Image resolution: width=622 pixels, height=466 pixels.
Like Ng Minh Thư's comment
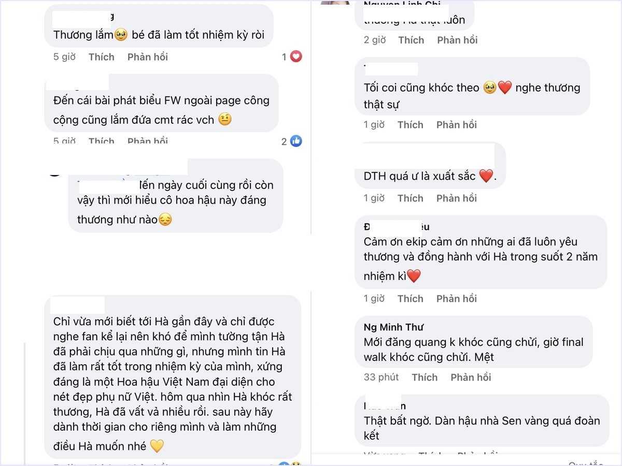point(425,377)
